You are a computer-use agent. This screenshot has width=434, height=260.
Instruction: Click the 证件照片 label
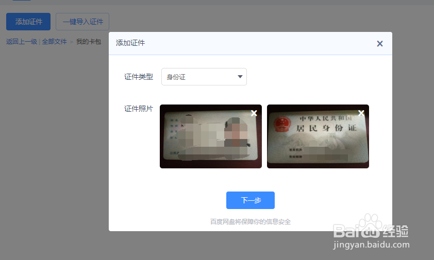pos(138,109)
